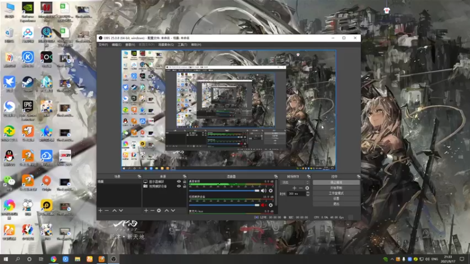
Task: Pop out the Scenes dock panel
Action: [139, 177]
